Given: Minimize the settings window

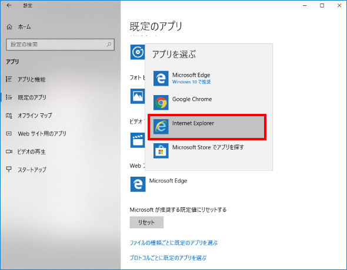Looking at the screenshot, I should (305, 5).
